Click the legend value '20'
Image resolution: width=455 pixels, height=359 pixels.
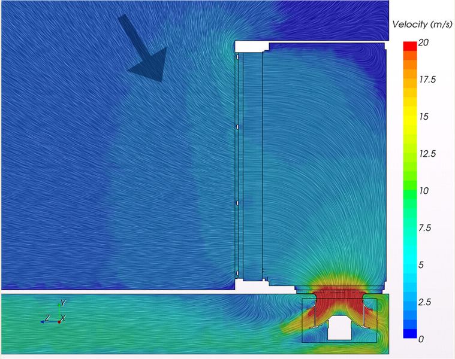[423, 42]
